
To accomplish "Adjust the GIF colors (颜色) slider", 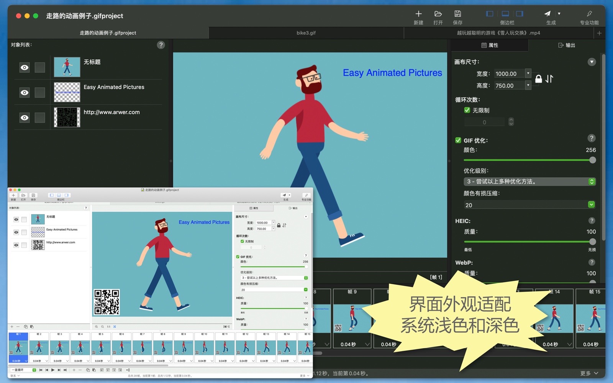I will click(x=592, y=160).
